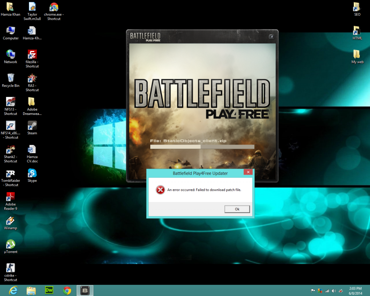Screen dimensions: 370x296
Task: Select the NFS13 shortcut icon
Action: click(x=10, y=106)
